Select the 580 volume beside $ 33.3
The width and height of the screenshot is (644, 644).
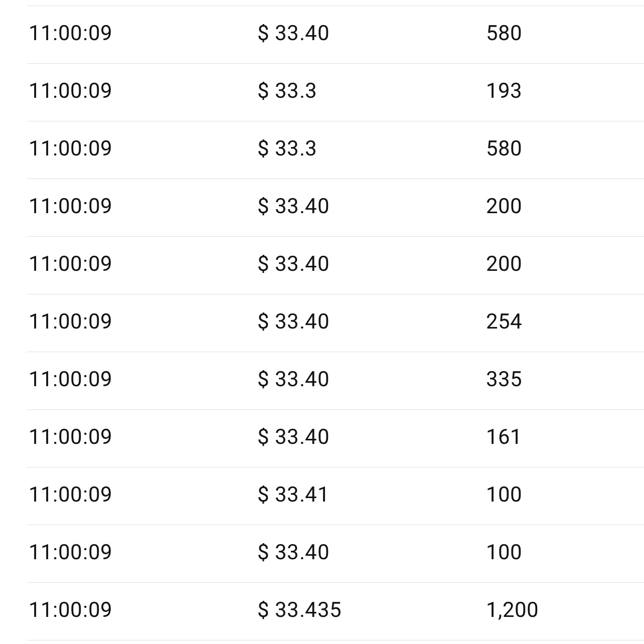pos(504,148)
